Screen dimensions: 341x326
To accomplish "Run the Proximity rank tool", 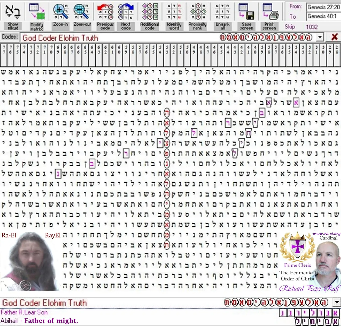I will point(198,16).
